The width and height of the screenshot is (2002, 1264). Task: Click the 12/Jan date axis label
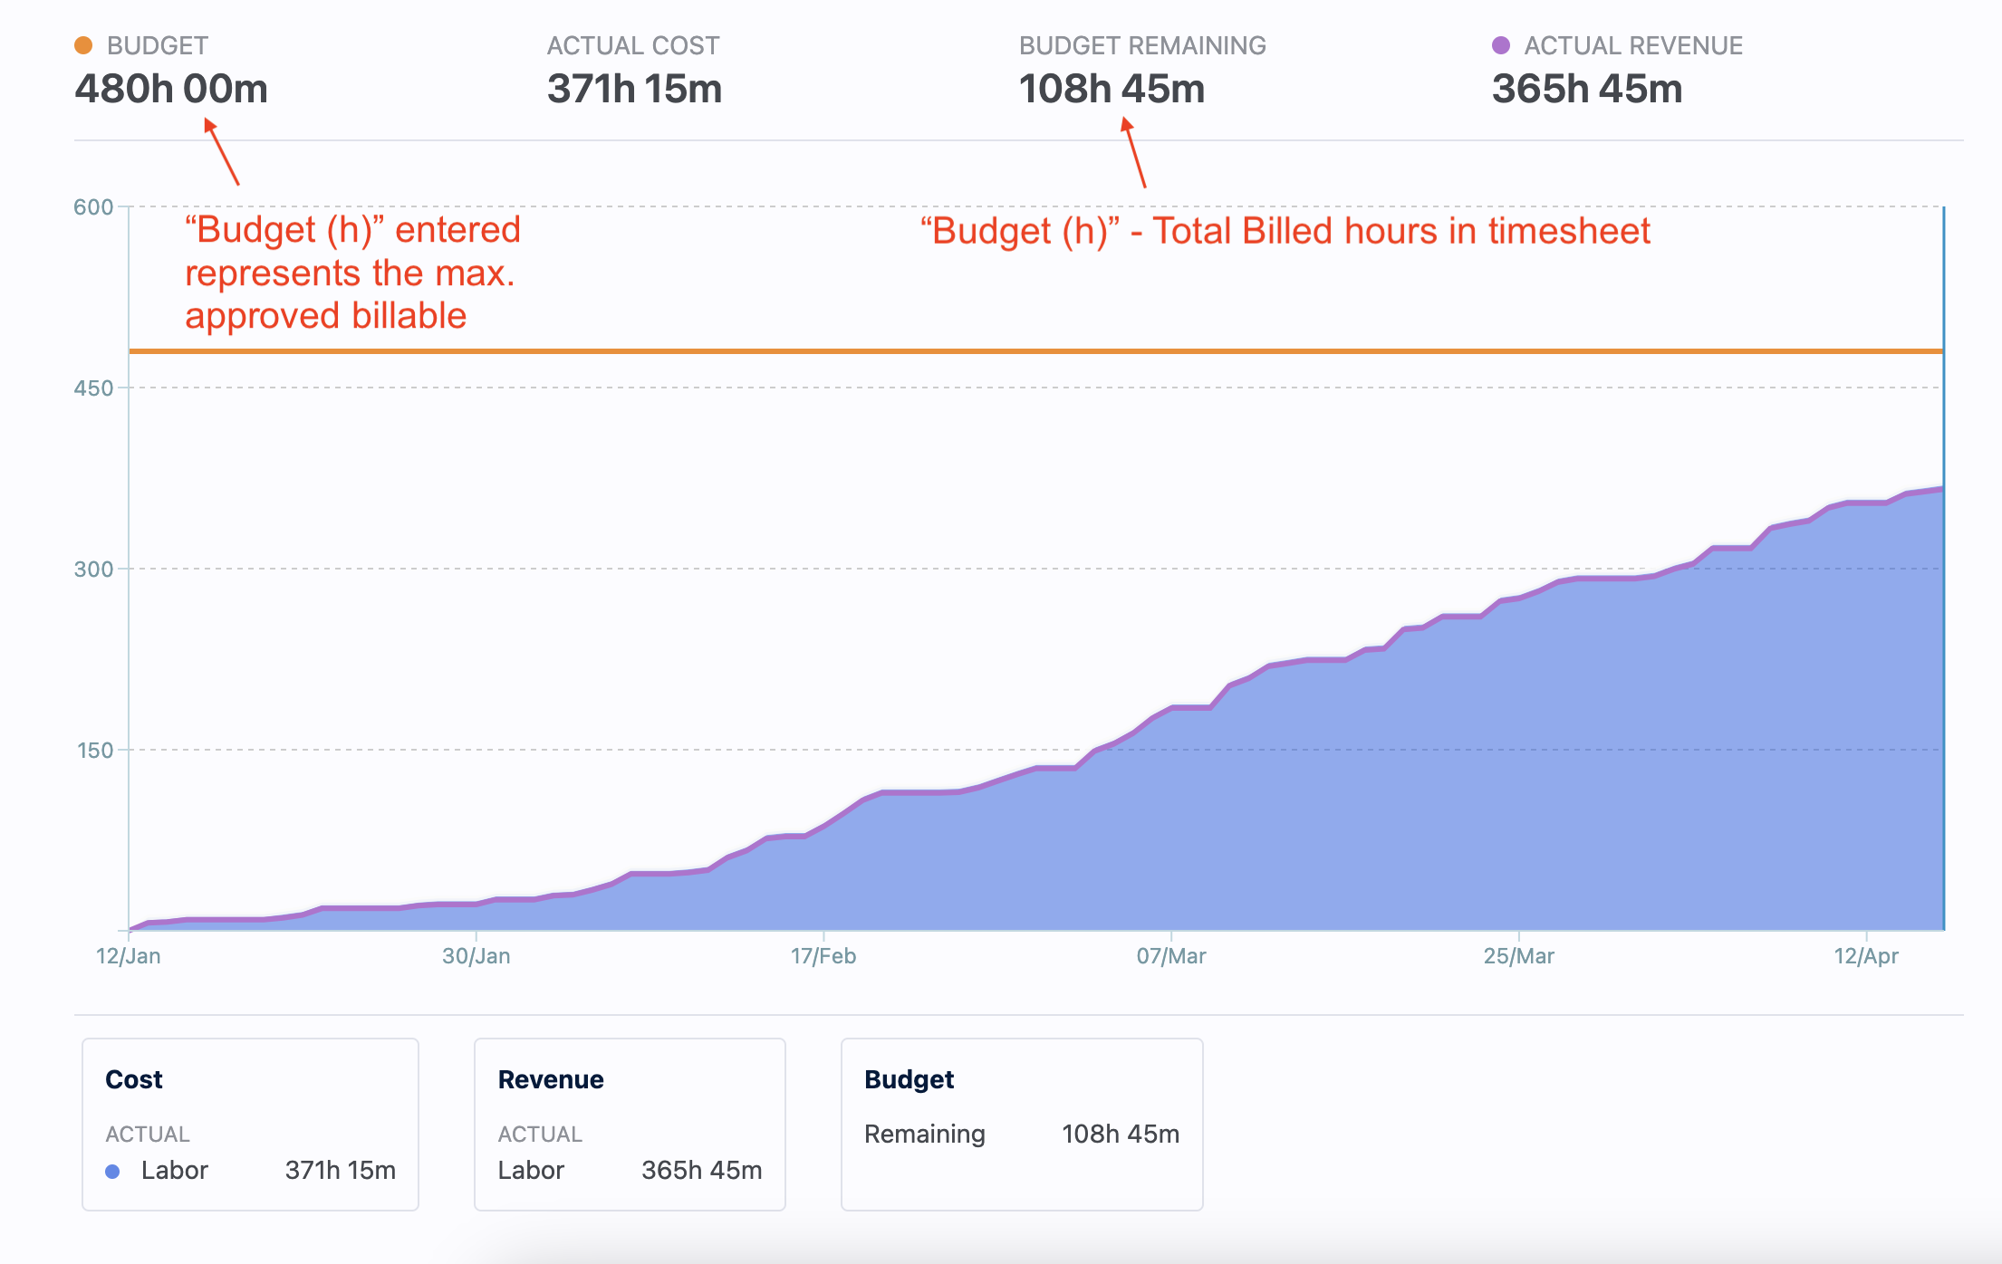click(x=129, y=956)
